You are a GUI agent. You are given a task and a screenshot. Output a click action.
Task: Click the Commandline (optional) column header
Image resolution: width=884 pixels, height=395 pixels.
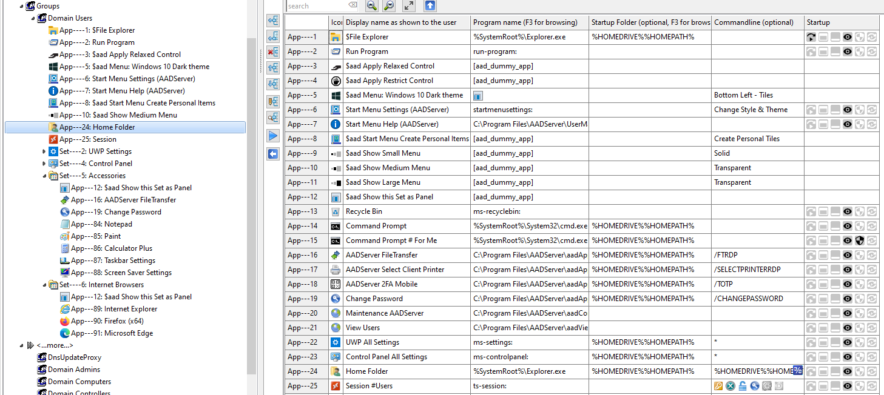[x=757, y=22]
